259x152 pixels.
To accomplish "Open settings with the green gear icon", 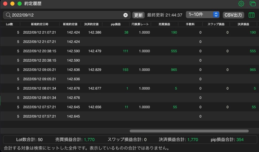I will (241, 4).
